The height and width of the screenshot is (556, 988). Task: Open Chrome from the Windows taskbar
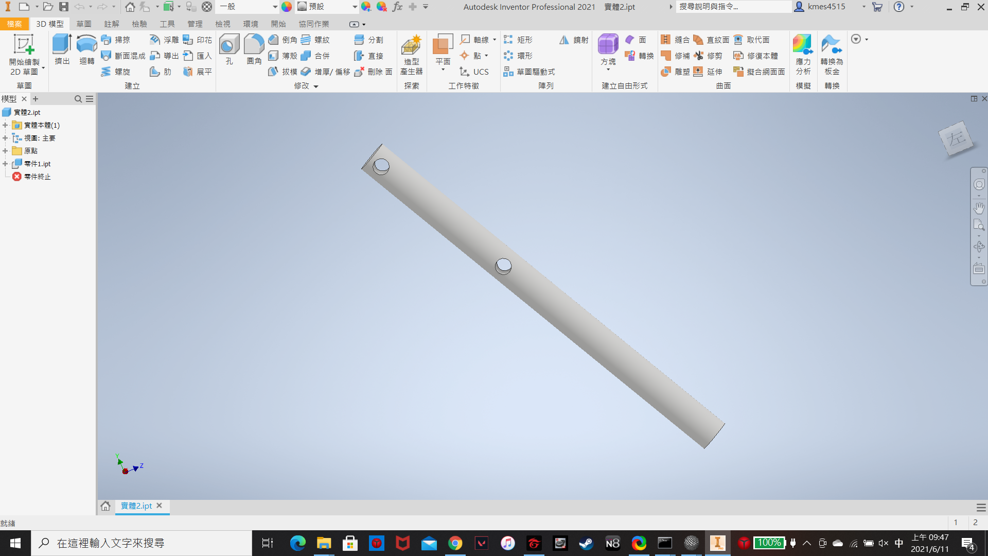click(455, 543)
